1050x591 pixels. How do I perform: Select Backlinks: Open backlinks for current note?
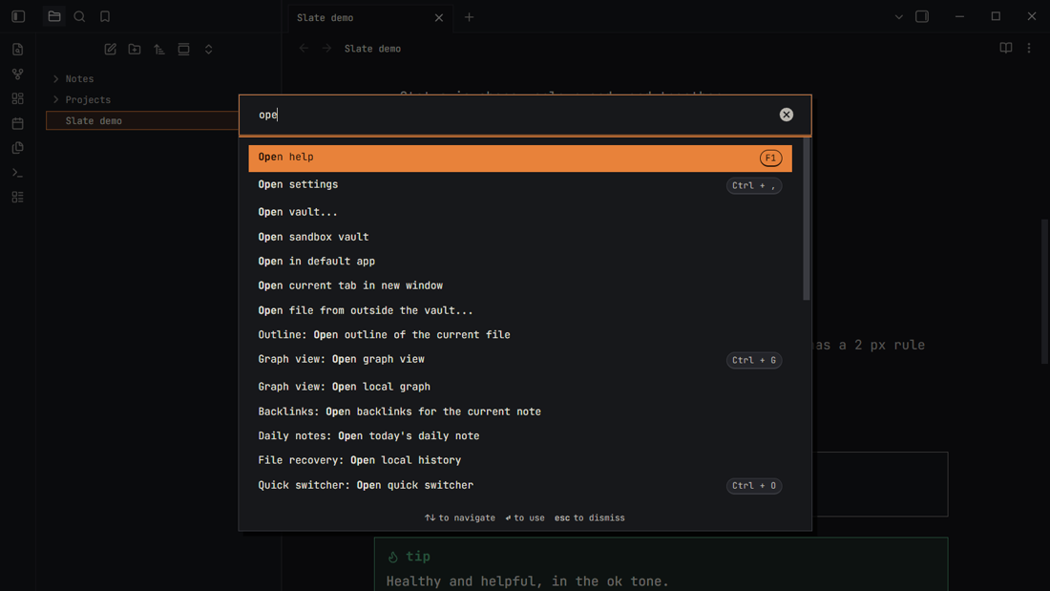519,412
